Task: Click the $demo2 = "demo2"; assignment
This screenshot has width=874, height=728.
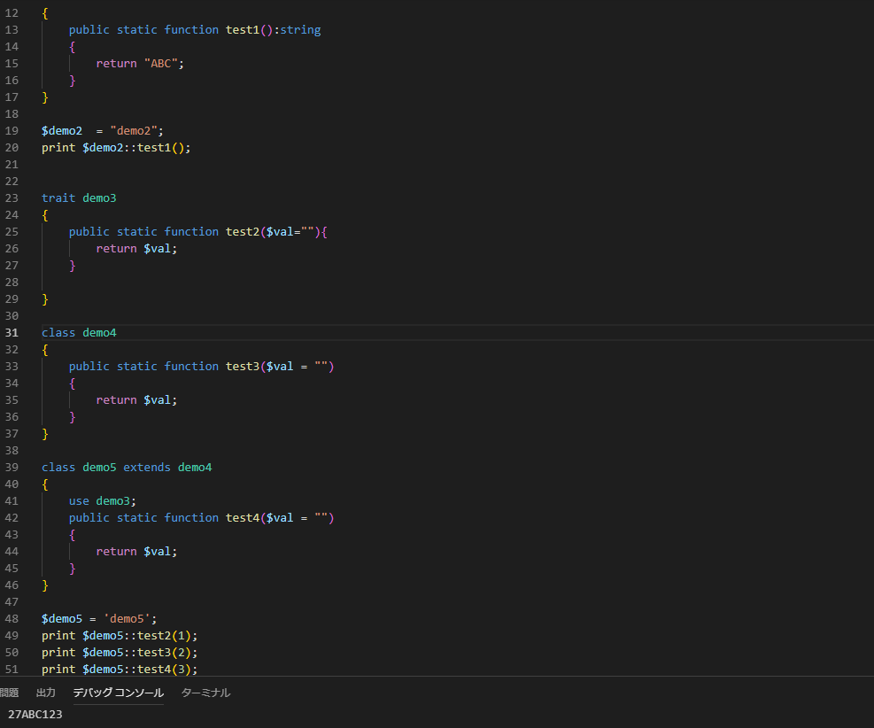Action: (103, 131)
